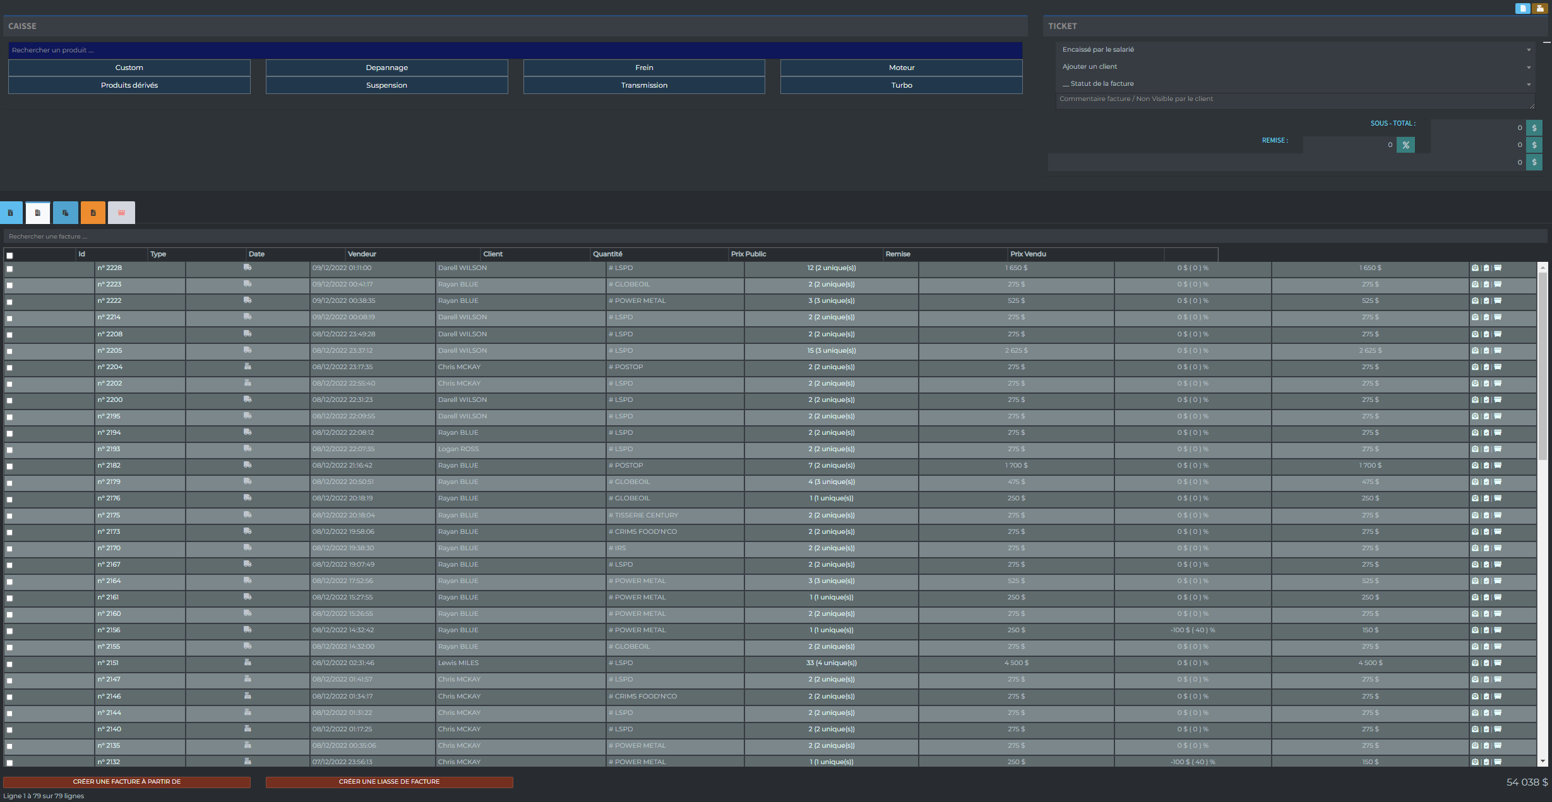Image resolution: width=1552 pixels, height=802 pixels.
Task: Select the white invoice list tab icon
Action: coord(38,213)
